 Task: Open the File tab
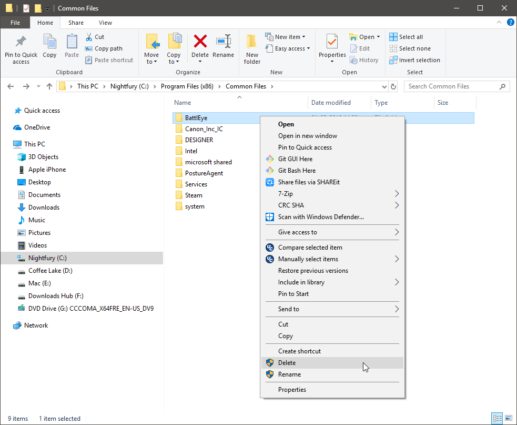15,23
